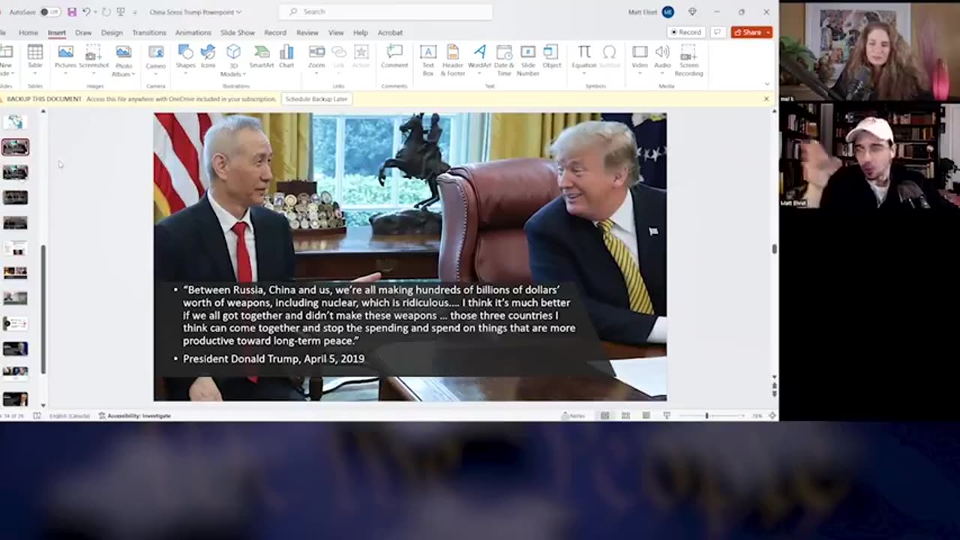This screenshot has height=540, width=960.
Task: Insert a Table
Action: [35, 58]
